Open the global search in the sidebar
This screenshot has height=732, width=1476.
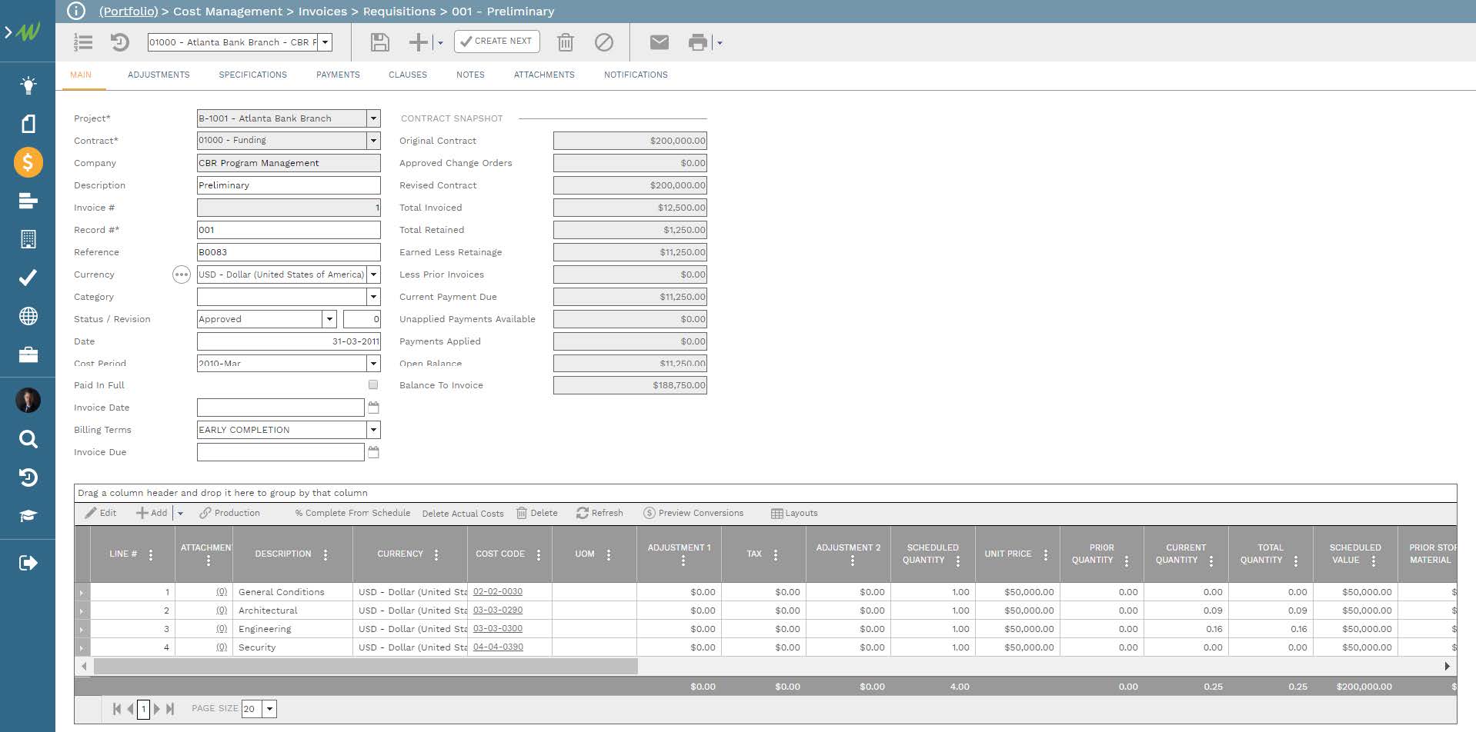[x=28, y=439]
